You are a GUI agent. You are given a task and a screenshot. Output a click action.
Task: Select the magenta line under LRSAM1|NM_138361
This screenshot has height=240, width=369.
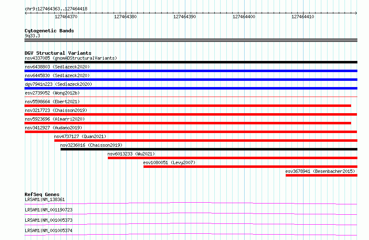[191, 203]
